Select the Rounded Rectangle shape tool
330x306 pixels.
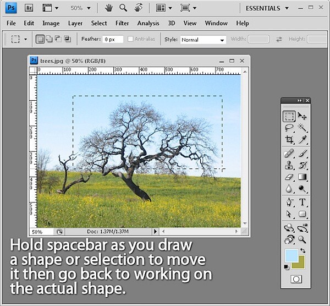(x=302, y=214)
